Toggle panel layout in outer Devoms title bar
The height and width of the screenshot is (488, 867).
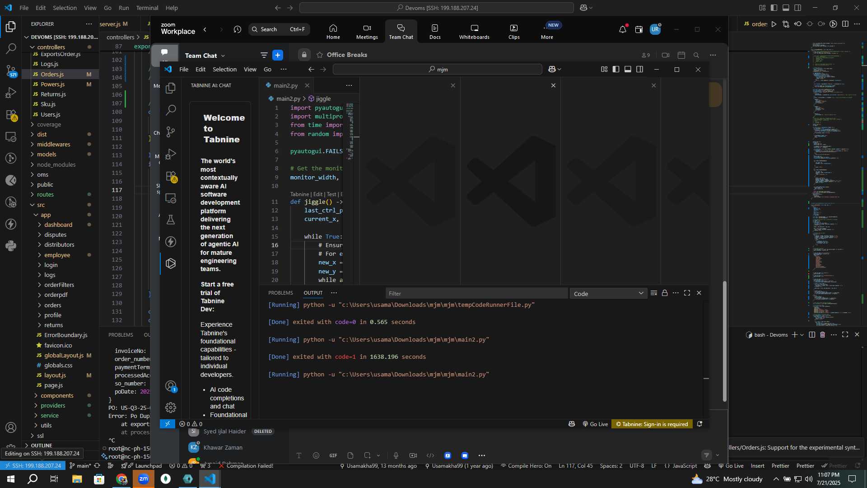[786, 8]
